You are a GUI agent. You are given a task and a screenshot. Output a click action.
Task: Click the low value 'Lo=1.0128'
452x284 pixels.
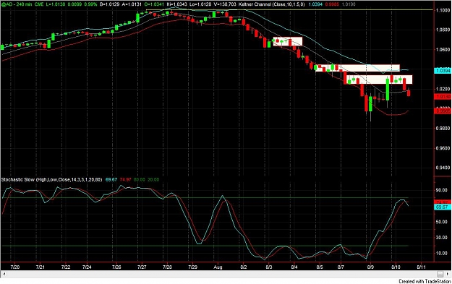click(200, 4)
